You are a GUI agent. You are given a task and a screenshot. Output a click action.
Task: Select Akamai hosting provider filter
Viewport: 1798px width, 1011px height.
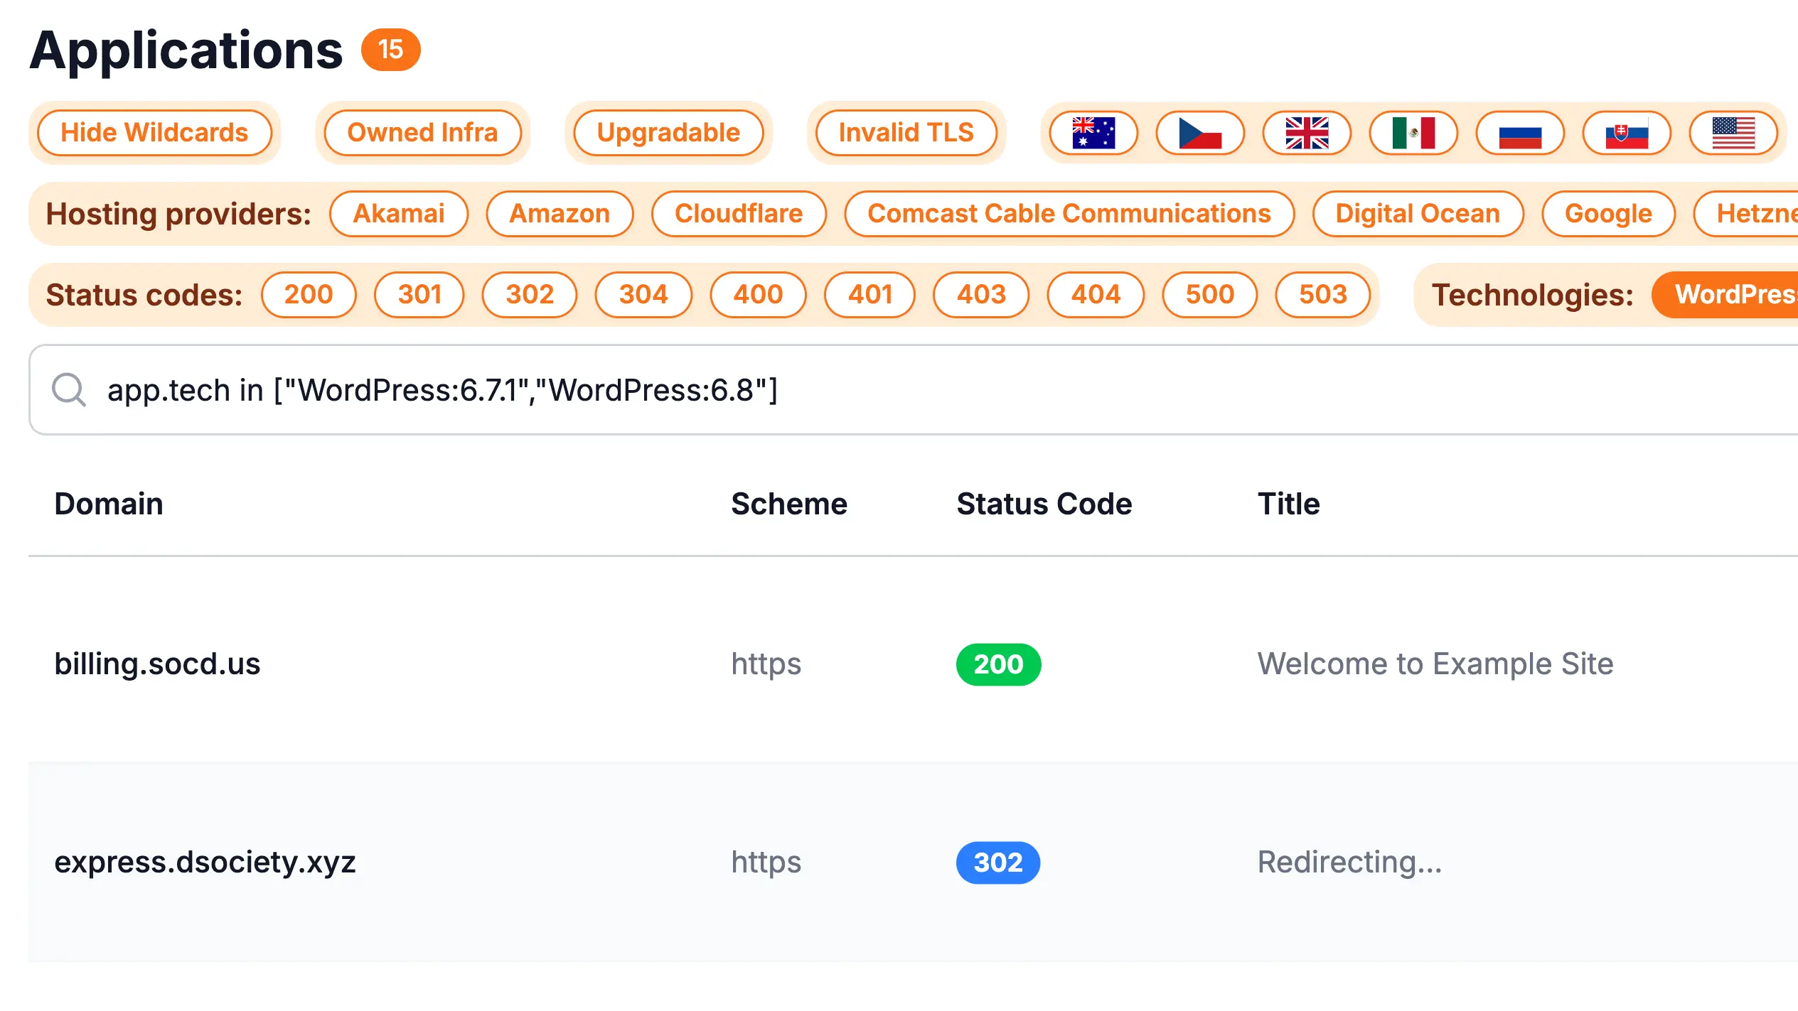click(399, 214)
